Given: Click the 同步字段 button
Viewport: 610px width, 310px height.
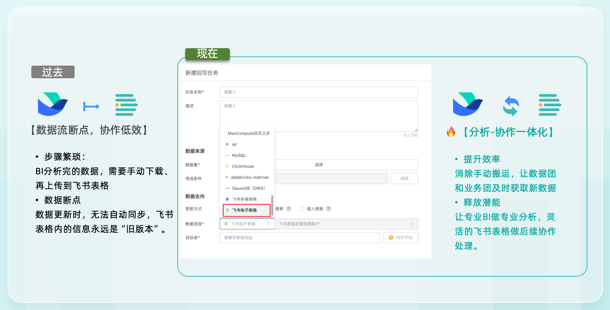Looking at the screenshot, I should pyautogui.click(x=400, y=238).
